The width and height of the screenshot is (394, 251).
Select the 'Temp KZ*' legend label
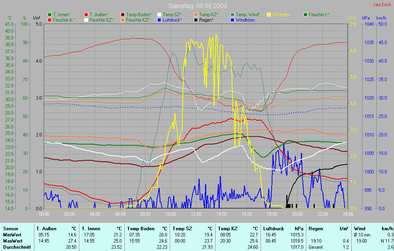point(209,15)
